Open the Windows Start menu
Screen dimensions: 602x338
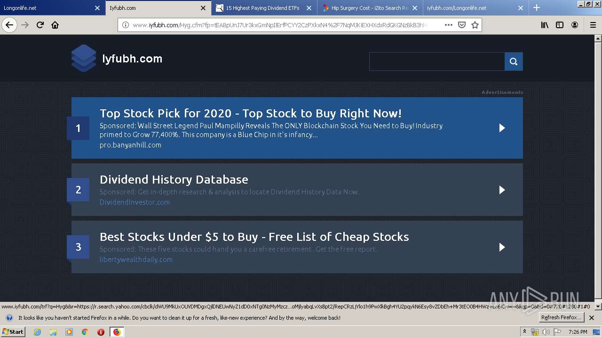pos(13,332)
